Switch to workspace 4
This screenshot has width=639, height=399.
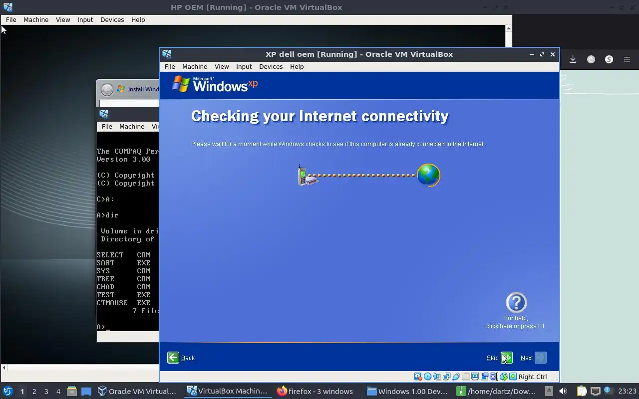58,392
